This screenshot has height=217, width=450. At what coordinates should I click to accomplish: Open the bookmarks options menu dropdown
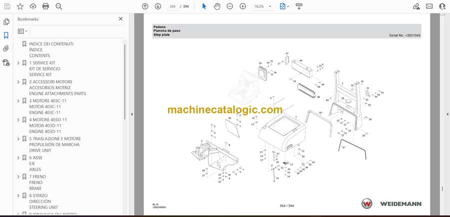point(22,31)
